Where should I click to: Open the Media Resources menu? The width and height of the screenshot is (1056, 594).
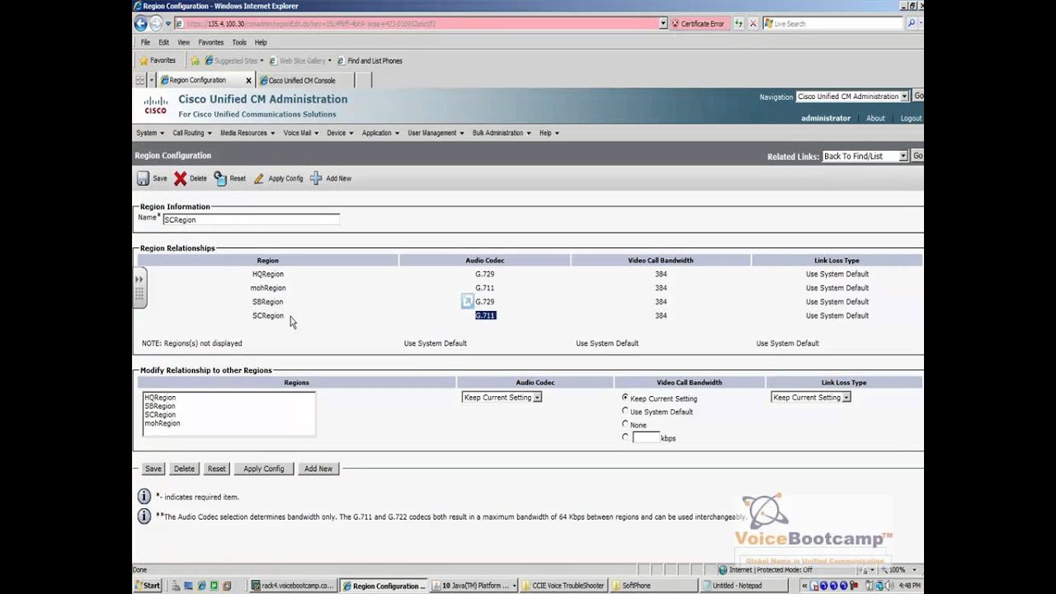[247, 133]
